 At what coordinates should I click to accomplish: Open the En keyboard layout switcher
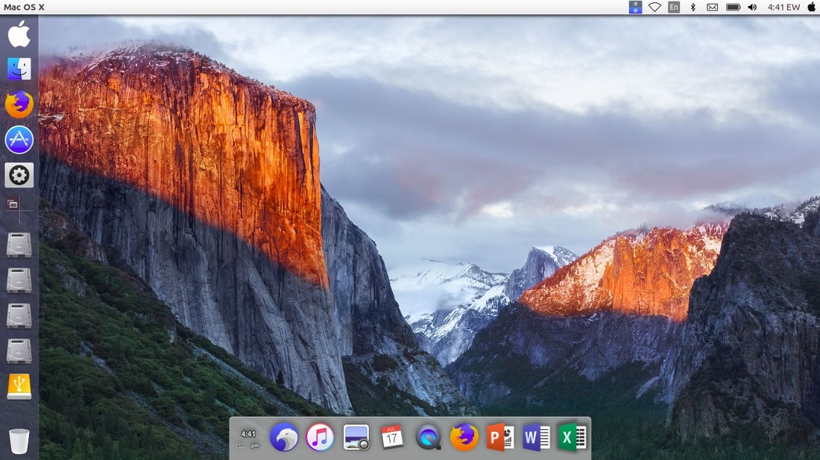[x=673, y=7]
